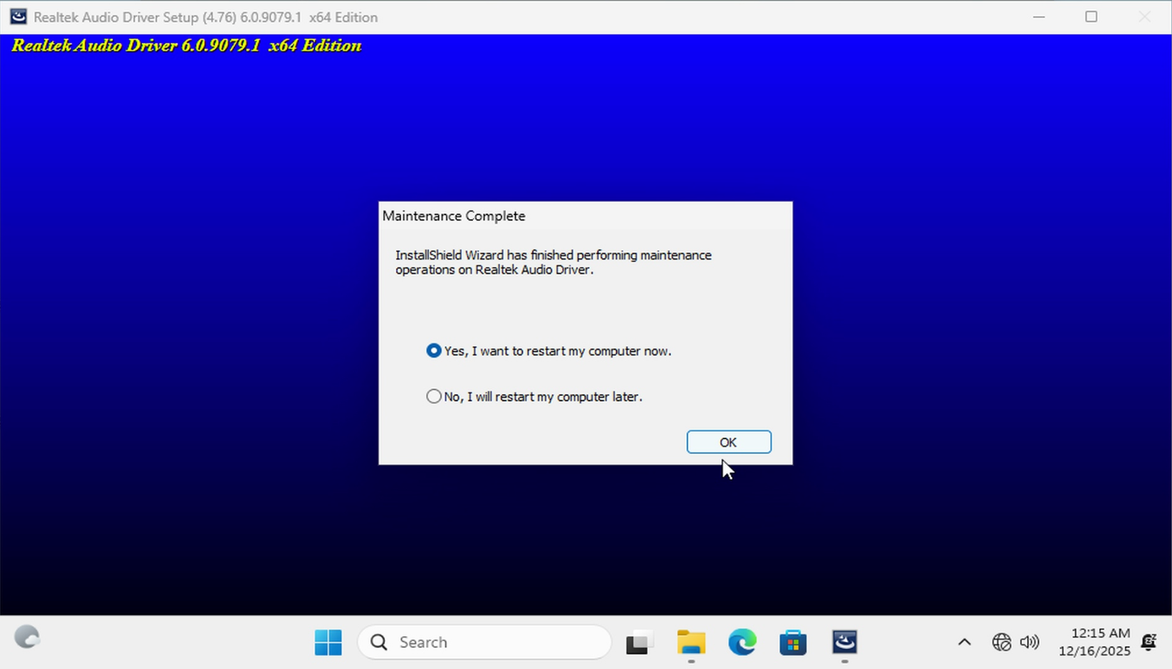Image resolution: width=1172 pixels, height=669 pixels.
Task: Maximize the Realtek Audio Driver Setup window
Action: click(1091, 17)
